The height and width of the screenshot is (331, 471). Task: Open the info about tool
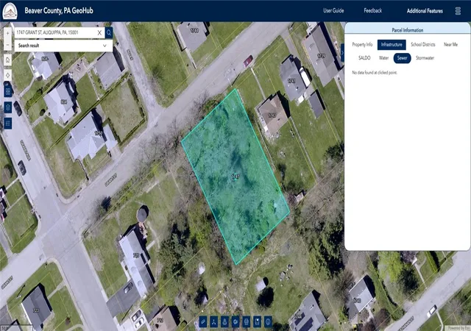pyautogui.click(x=268, y=321)
